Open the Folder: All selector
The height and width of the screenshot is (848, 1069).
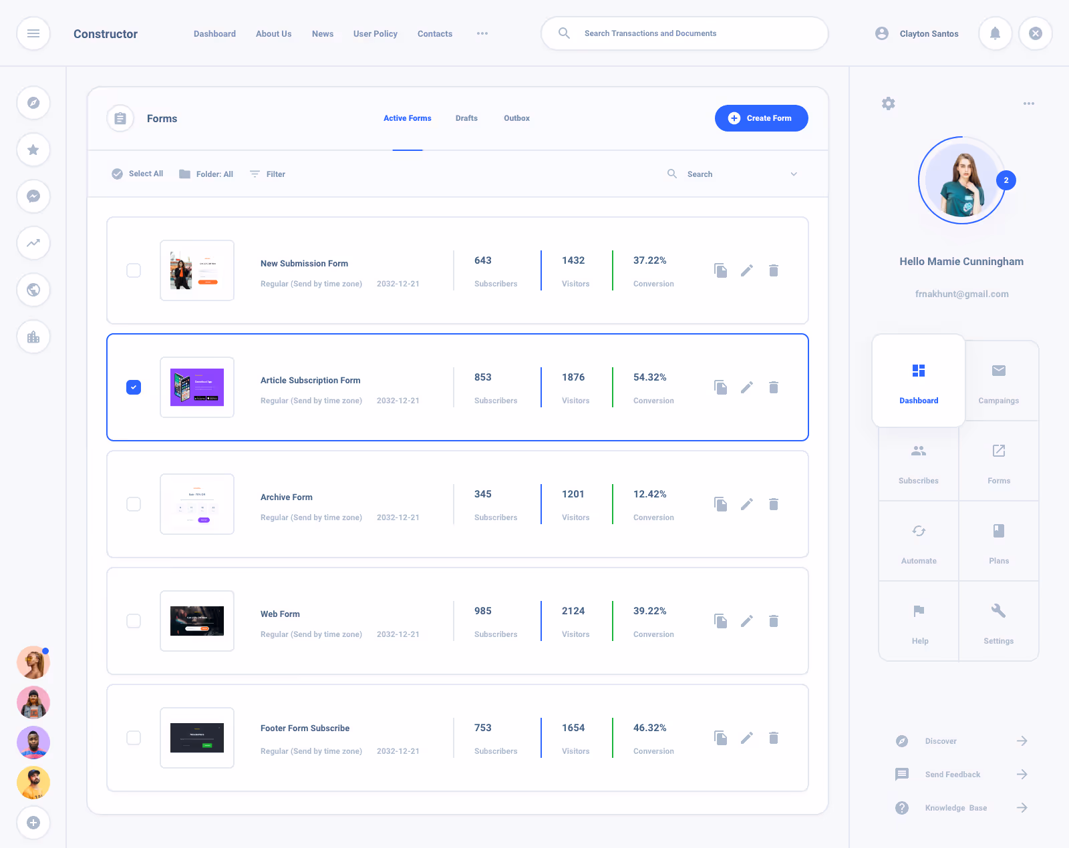(206, 174)
